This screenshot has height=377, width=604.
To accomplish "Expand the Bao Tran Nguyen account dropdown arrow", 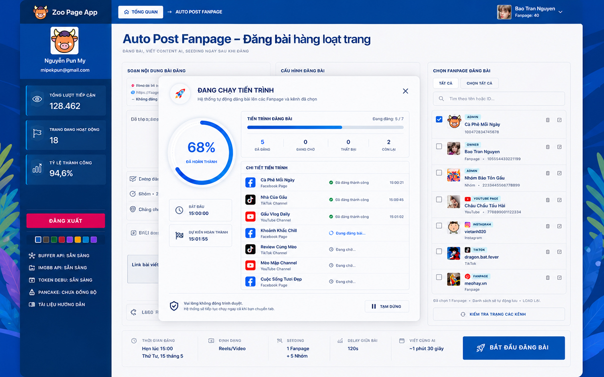I will tap(561, 12).
